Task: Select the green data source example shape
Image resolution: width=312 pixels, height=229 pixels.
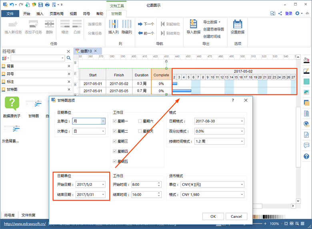Action: 12,103
